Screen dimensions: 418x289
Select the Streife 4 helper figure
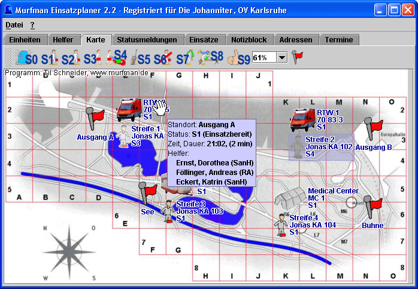(281, 225)
